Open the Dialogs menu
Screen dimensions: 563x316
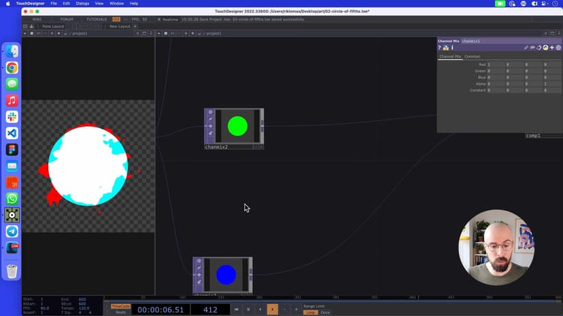[82, 3]
